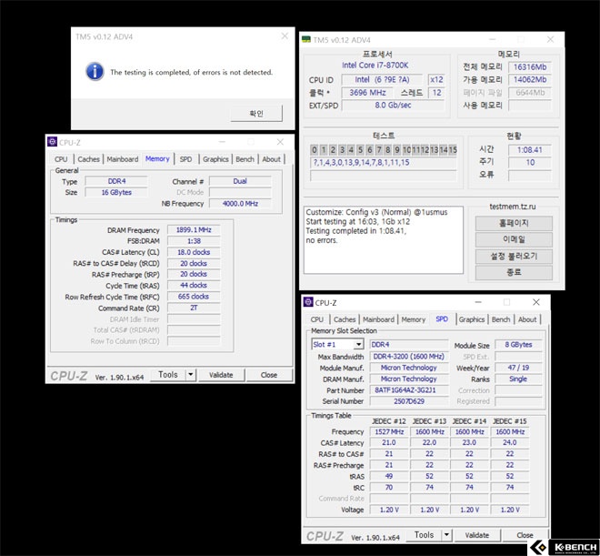
Task: Click the TM5 test log text box
Action: click(x=383, y=240)
